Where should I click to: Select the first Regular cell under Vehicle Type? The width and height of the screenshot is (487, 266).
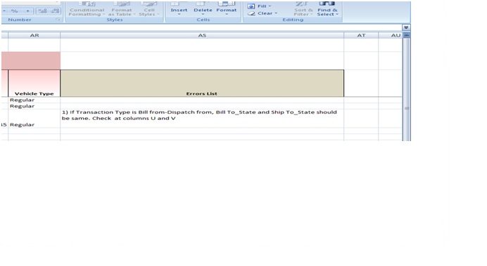[x=34, y=100]
